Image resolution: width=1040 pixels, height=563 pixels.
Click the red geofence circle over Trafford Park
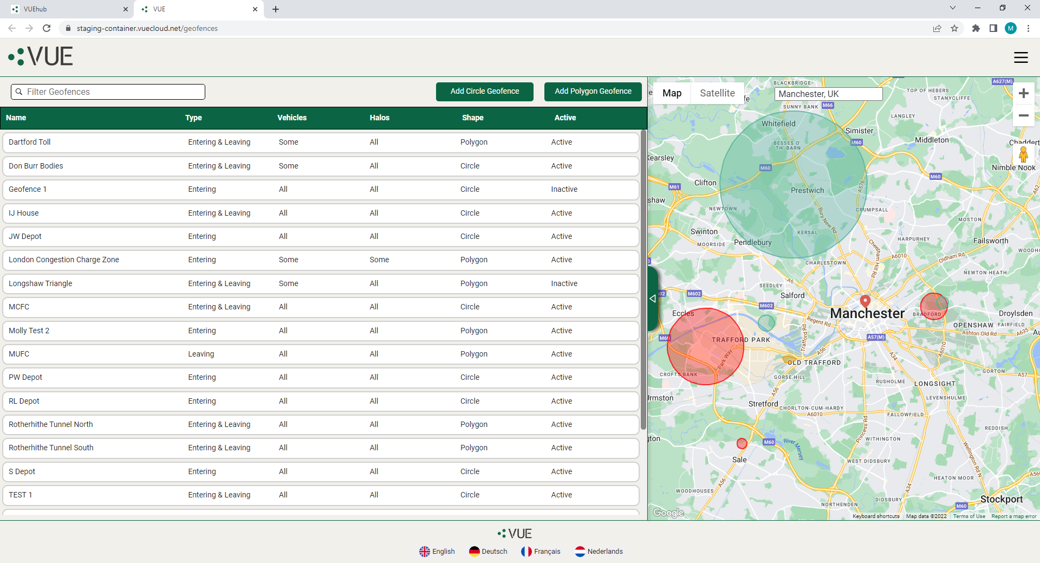(705, 347)
